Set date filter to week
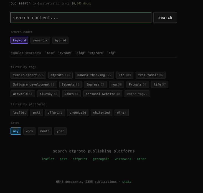203x193 pixels. tap(29, 131)
